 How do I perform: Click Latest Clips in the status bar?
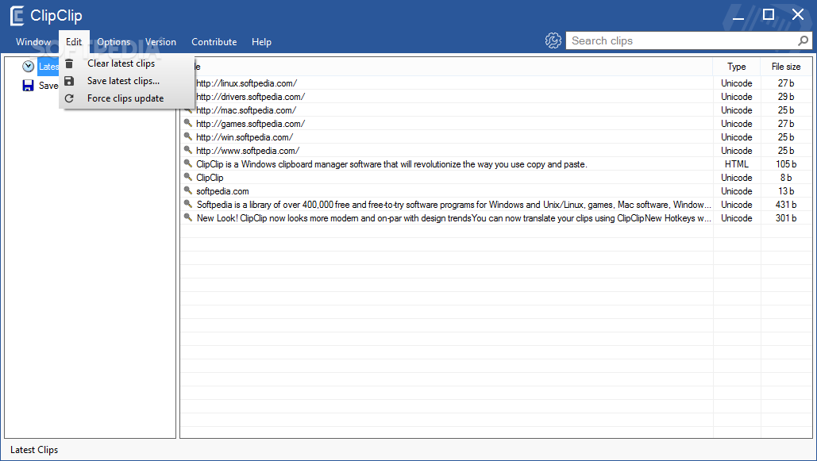[34, 450]
